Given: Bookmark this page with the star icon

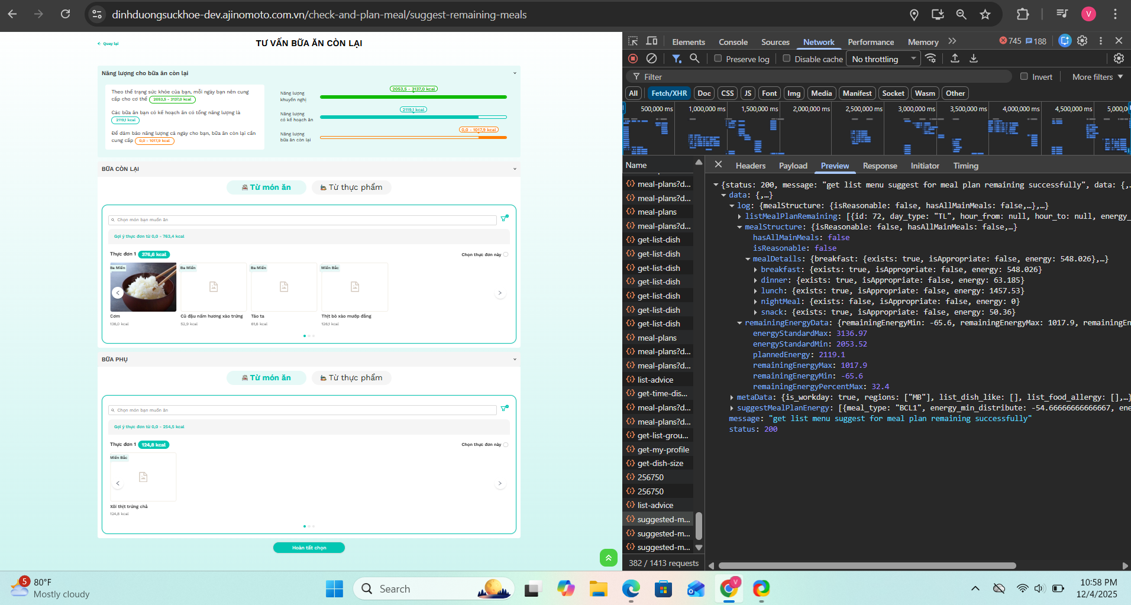Looking at the screenshot, I should pos(985,15).
